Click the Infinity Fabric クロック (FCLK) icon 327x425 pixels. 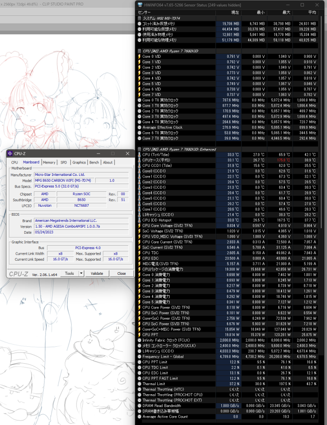point(139,340)
